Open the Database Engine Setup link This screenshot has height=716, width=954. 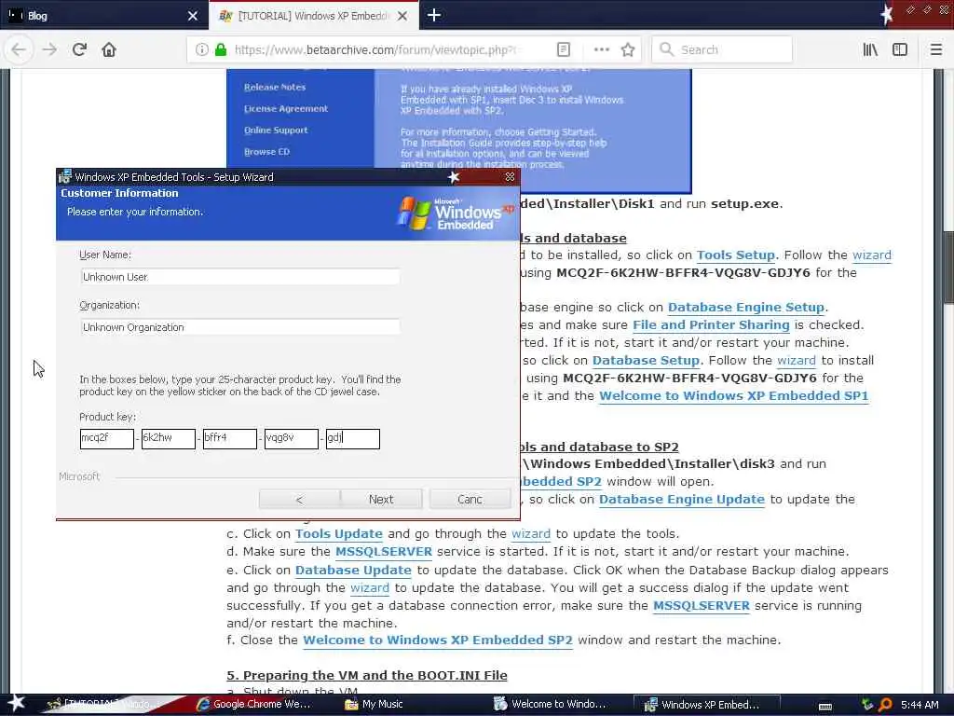click(x=746, y=308)
